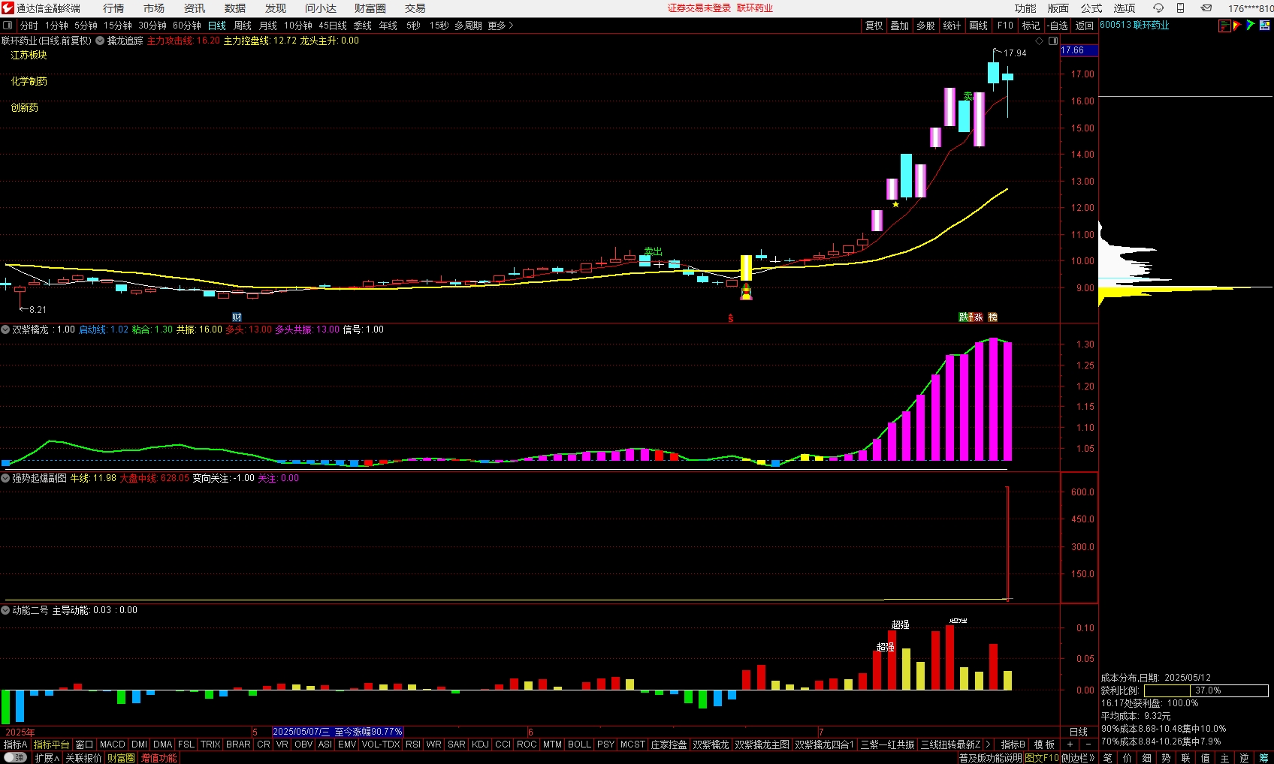The image size is (1274, 764).
Task: Open the 增值功能 link at bottom
Action: 158,758
